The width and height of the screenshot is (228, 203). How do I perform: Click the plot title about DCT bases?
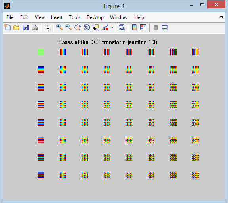click(x=108, y=42)
